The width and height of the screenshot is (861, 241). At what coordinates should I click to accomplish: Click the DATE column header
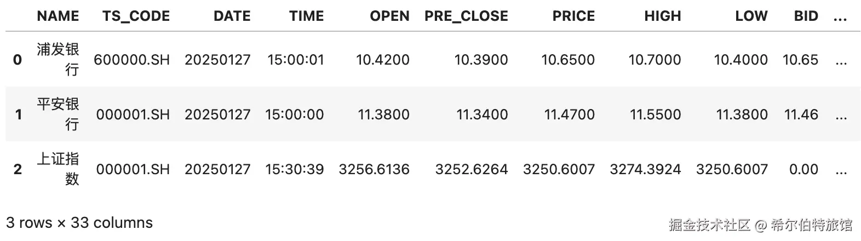tap(232, 16)
